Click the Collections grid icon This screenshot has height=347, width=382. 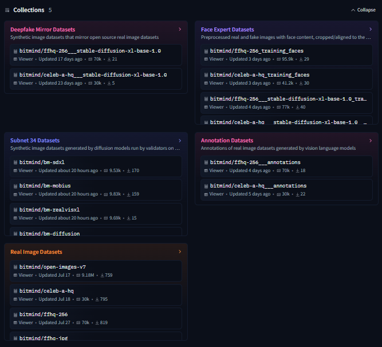[7, 10]
